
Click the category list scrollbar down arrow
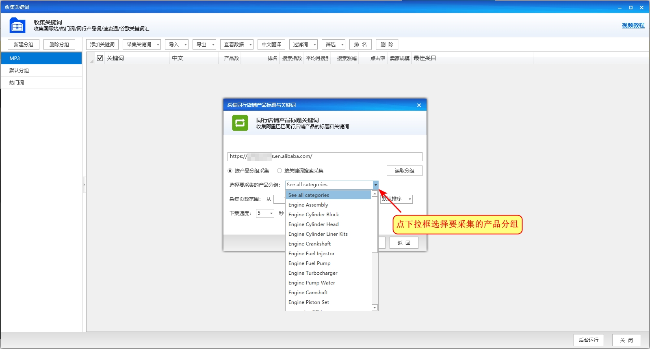point(375,308)
